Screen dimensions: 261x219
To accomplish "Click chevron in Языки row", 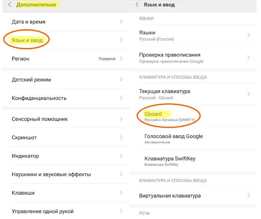I will click(249, 35).
